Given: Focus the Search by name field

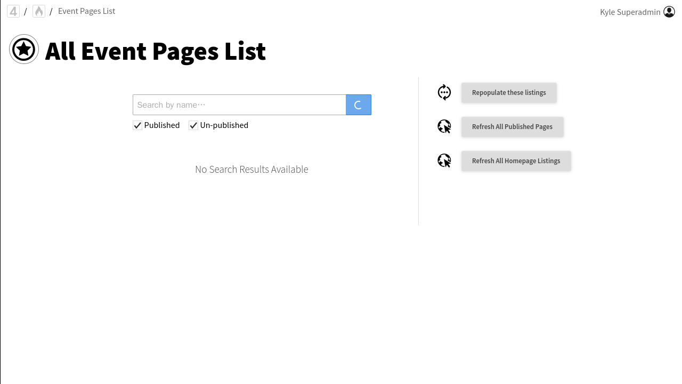Looking at the screenshot, I should [239, 105].
